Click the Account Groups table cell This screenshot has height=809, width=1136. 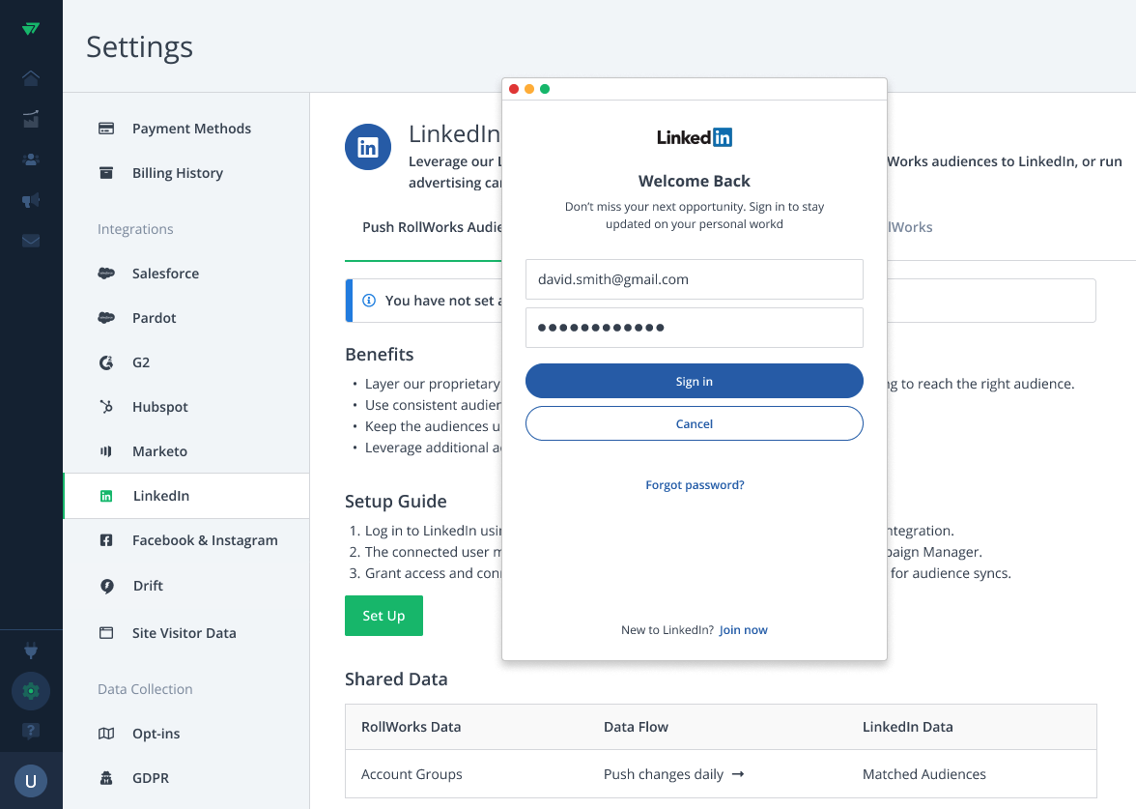click(412, 774)
